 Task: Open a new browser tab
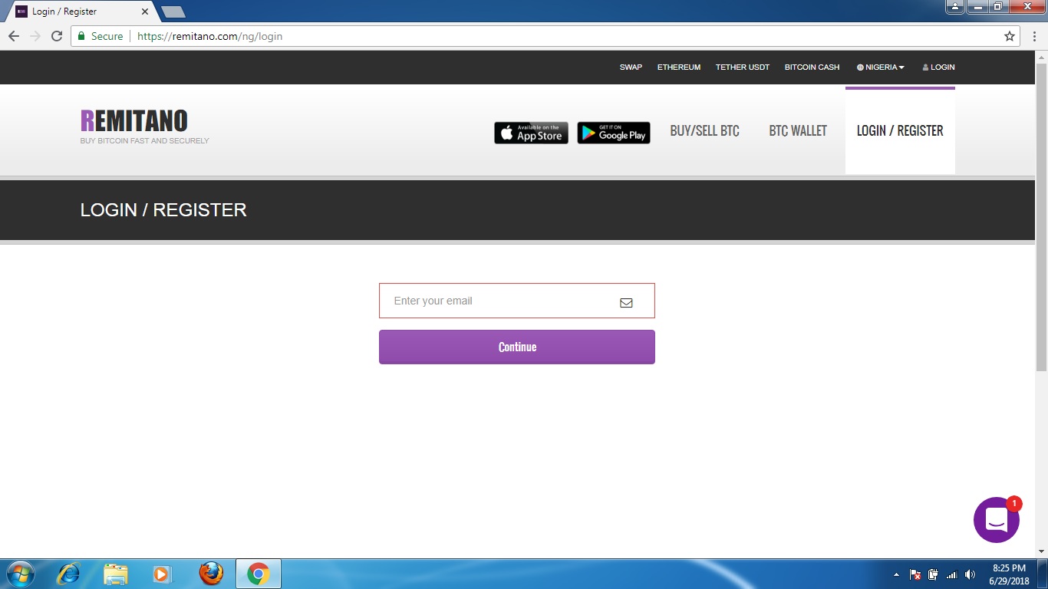click(173, 12)
